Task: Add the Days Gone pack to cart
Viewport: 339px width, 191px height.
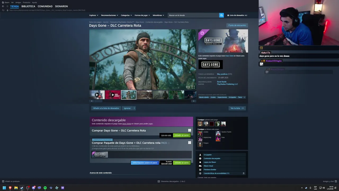Action: 182,163
